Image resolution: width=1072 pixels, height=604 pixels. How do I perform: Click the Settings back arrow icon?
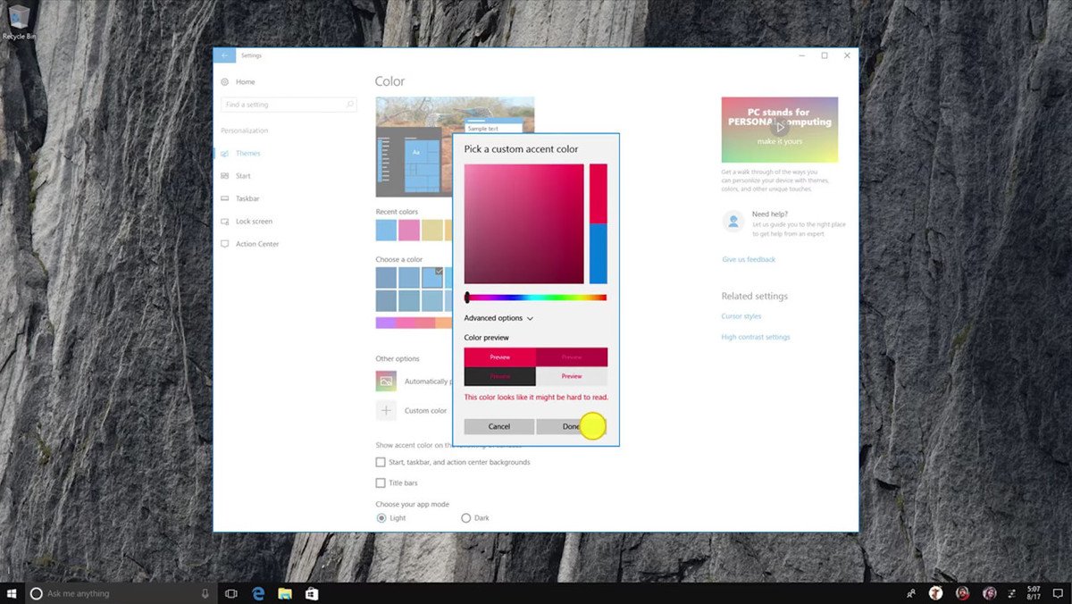224,55
